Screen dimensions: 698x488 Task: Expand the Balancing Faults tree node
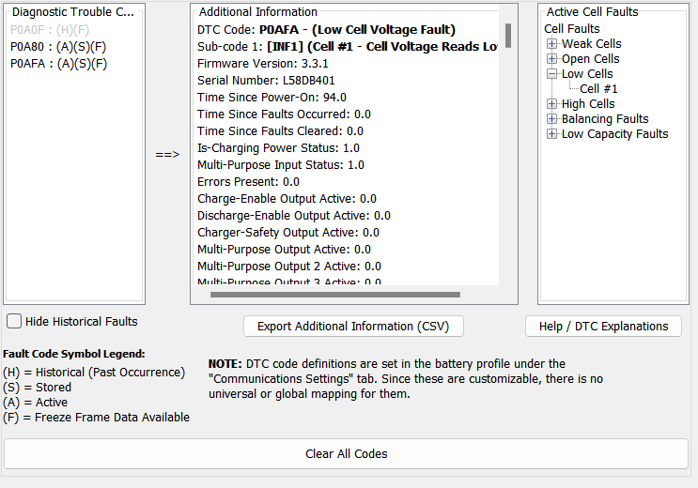coord(551,119)
